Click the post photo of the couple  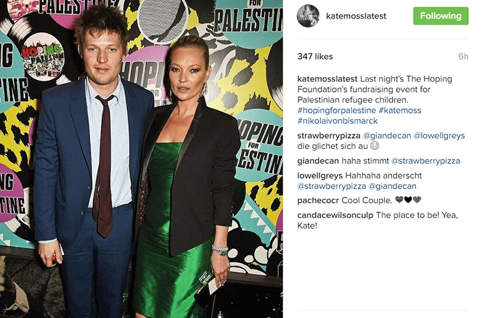[141, 159]
